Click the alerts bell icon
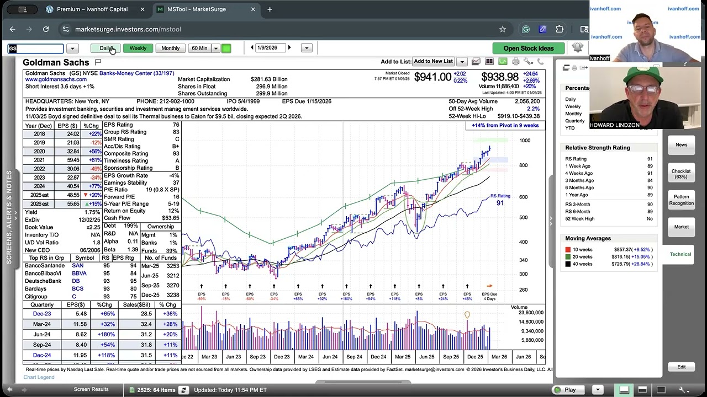 coord(577,48)
